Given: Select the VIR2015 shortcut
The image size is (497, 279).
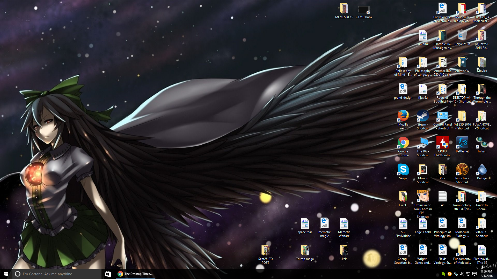Looking at the screenshot, I should click(x=482, y=228).
